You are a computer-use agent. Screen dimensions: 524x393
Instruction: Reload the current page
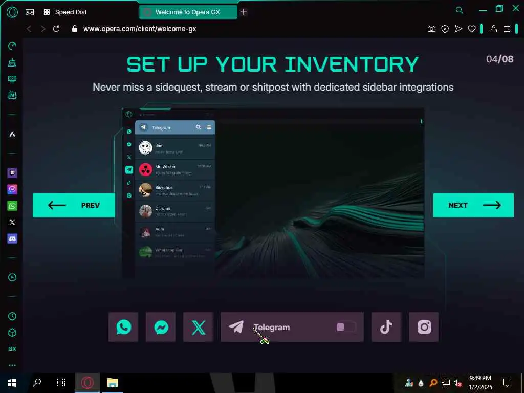pyautogui.click(x=56, y=29)
